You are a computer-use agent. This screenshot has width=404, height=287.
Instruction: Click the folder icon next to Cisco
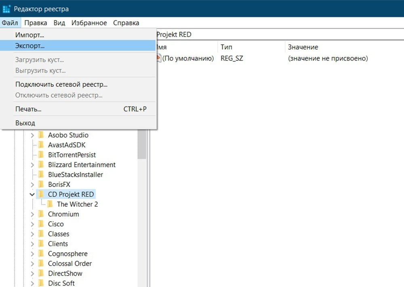pyautogui.click(x=41, y=224)
